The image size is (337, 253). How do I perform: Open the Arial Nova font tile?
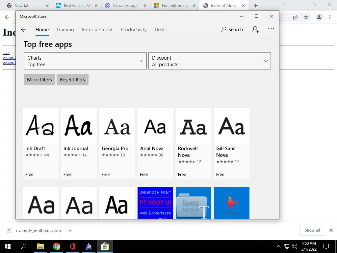[x=155, y=143]
